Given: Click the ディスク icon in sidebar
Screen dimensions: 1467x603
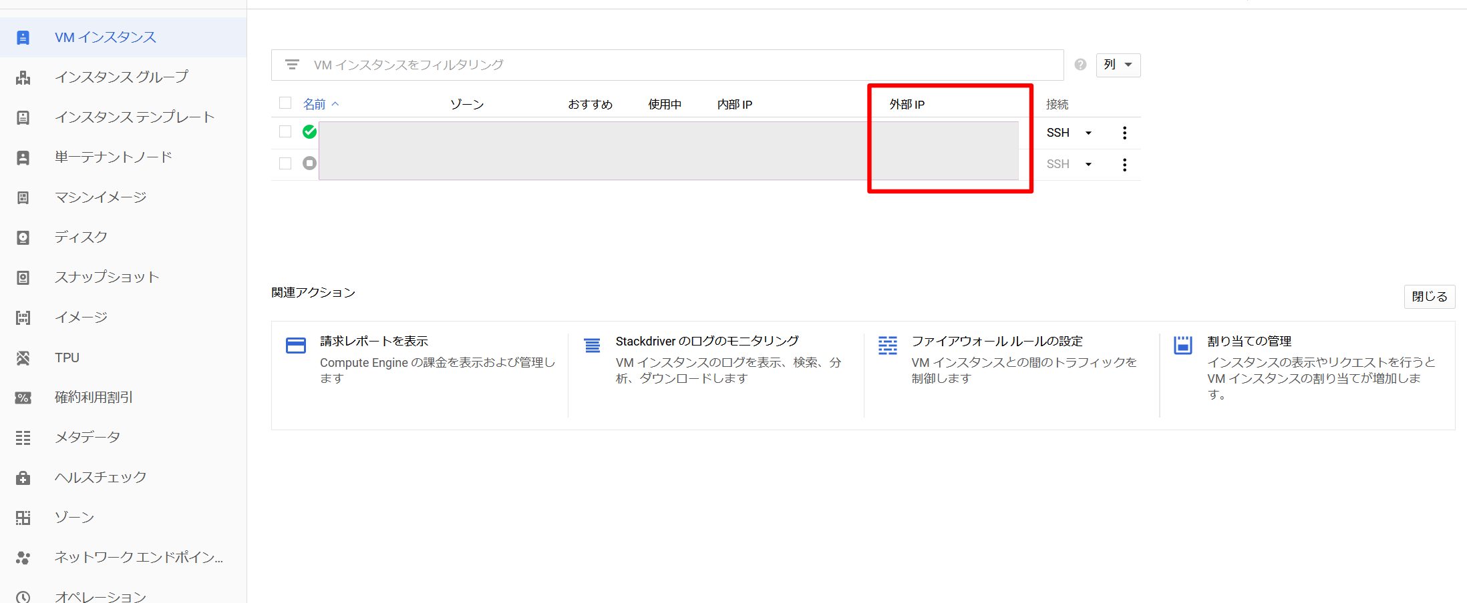Looking at the screenshot, I should click(x=23, y=237).
